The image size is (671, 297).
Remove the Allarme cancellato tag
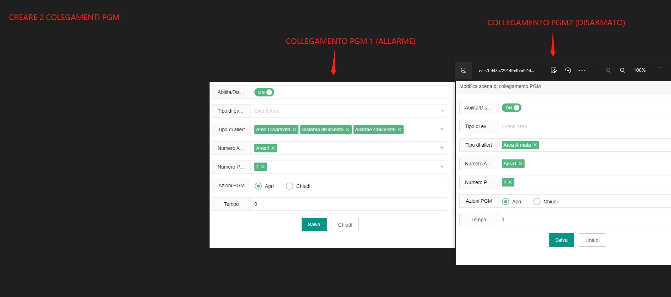399,129
